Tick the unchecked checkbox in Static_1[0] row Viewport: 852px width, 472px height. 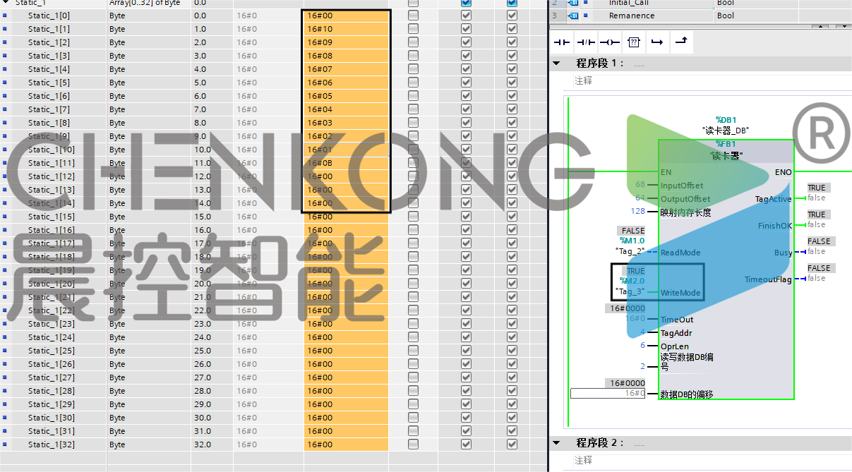413,16
